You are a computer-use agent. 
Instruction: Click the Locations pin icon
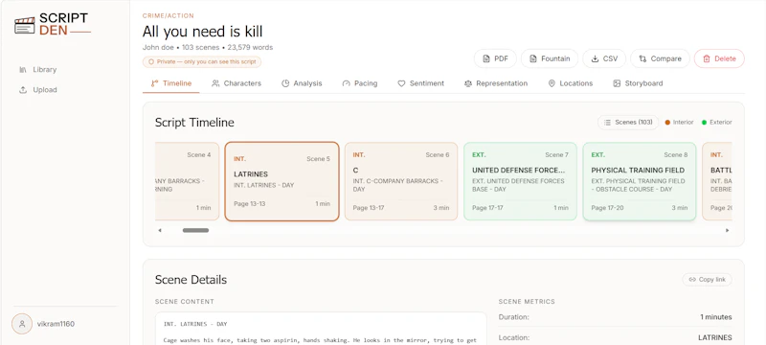[552, 83]
